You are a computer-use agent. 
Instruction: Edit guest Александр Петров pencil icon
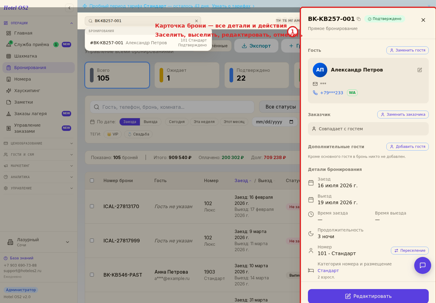tap(420, 70)
